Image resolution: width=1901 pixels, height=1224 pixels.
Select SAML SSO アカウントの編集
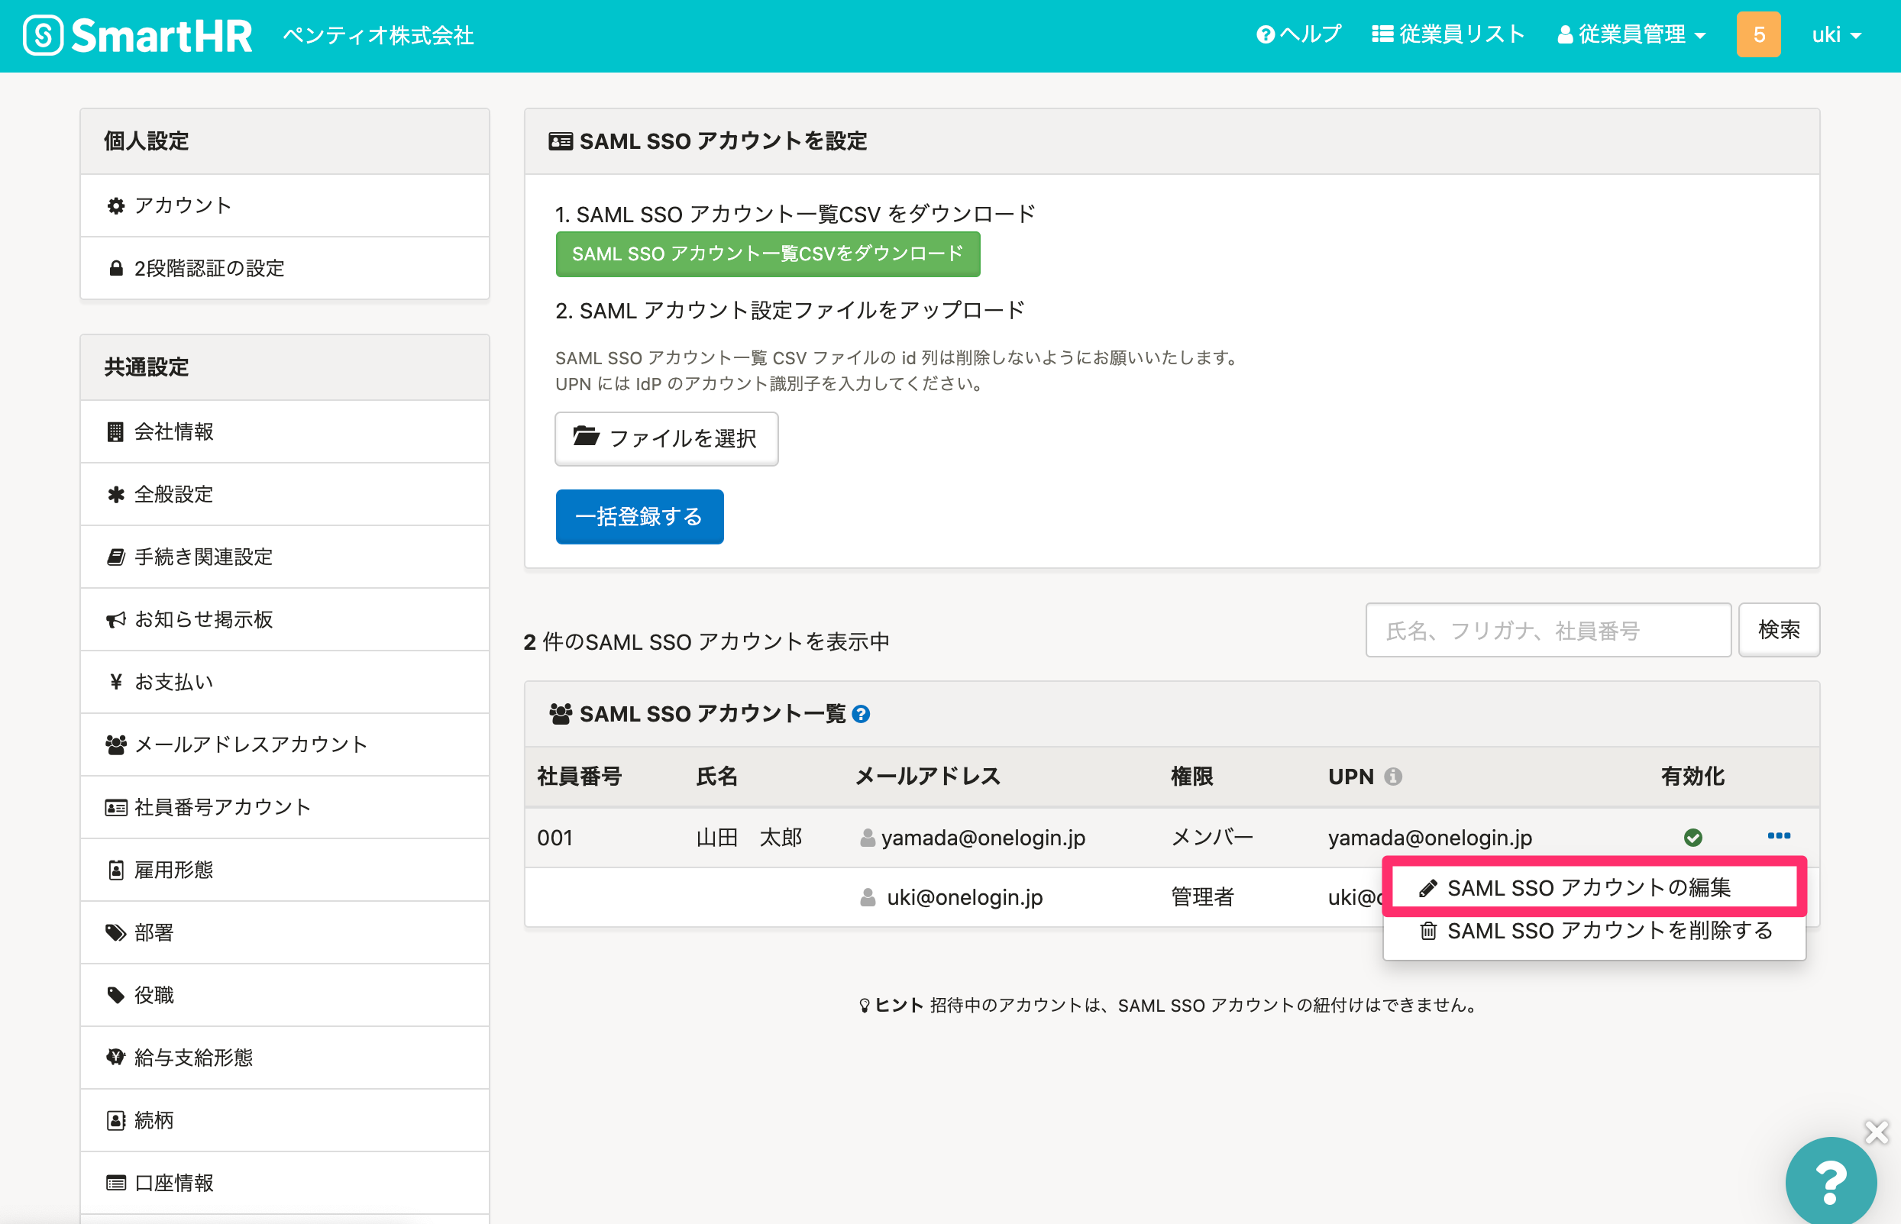(1593, 888)
